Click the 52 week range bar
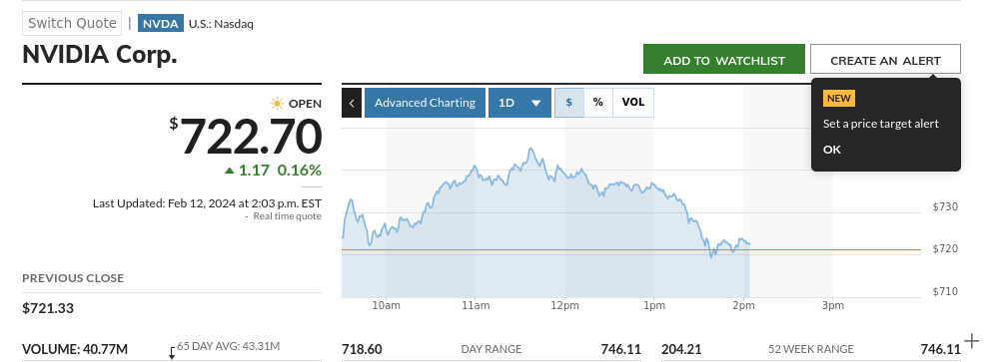 click(811, 360)
